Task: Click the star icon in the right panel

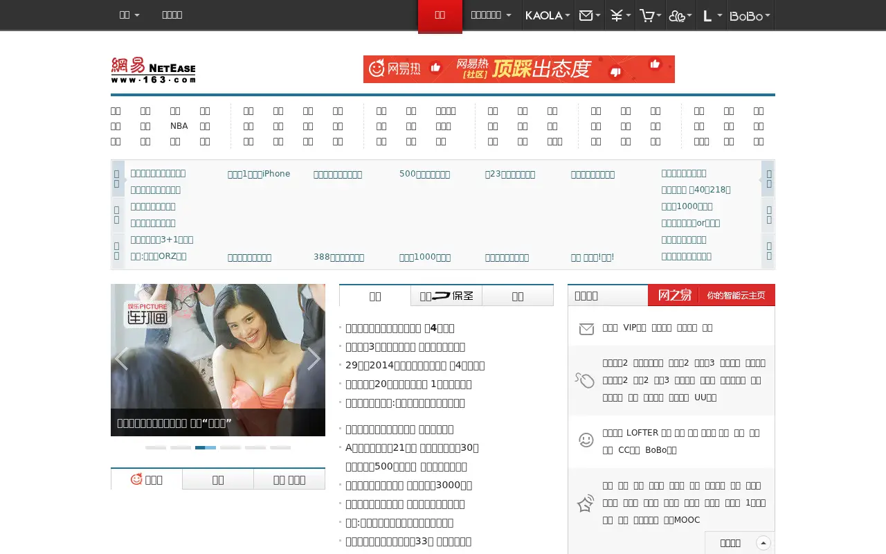Action: (586, 503)
